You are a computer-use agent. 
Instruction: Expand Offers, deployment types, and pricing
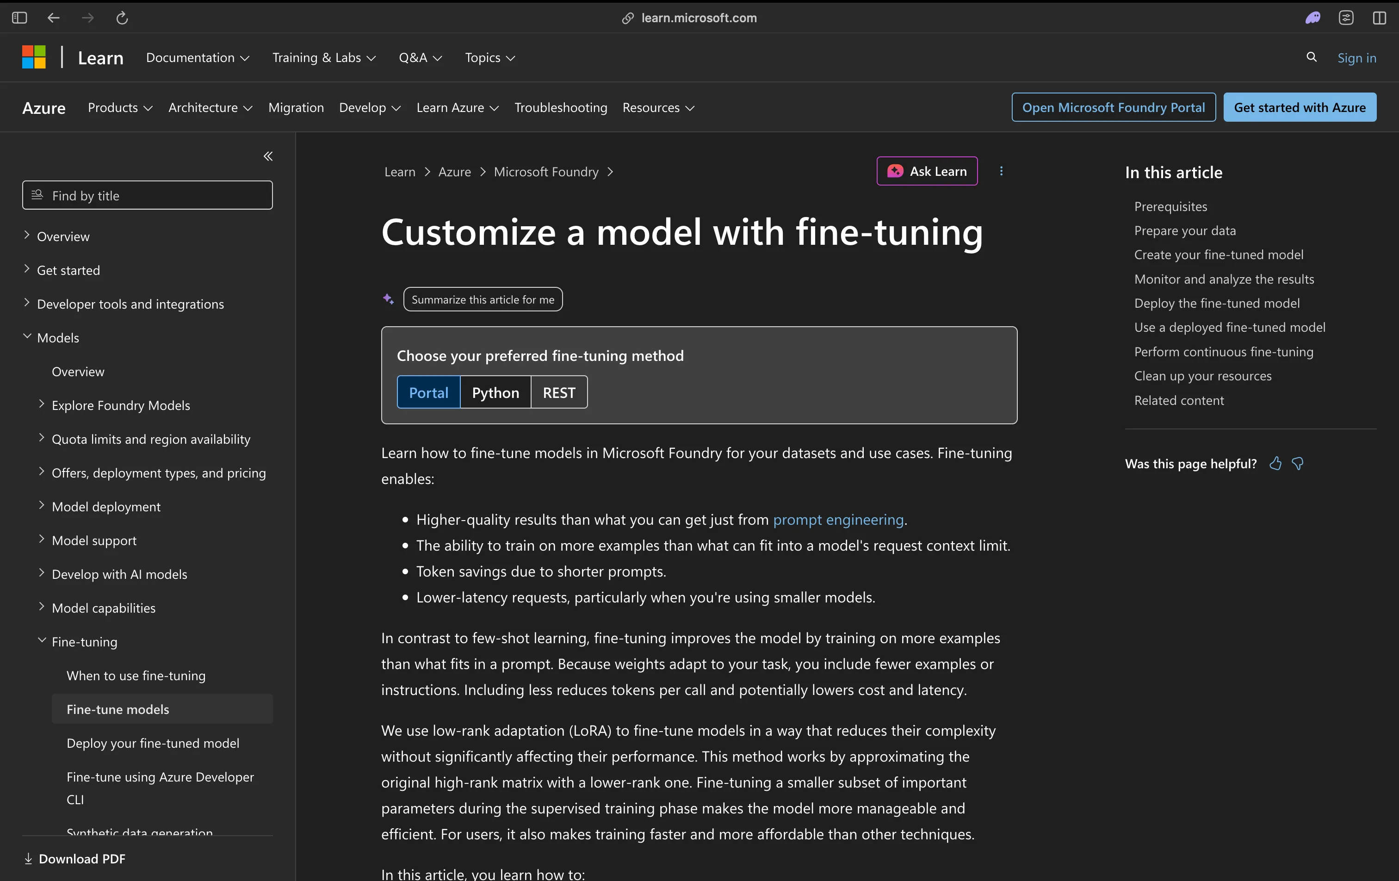click(41, 472)
